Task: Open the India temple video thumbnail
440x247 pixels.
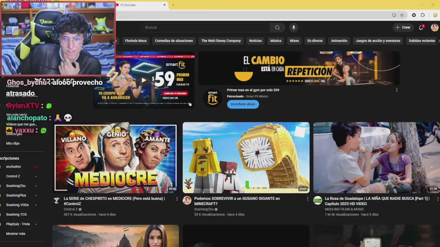Action: (115, 236)
